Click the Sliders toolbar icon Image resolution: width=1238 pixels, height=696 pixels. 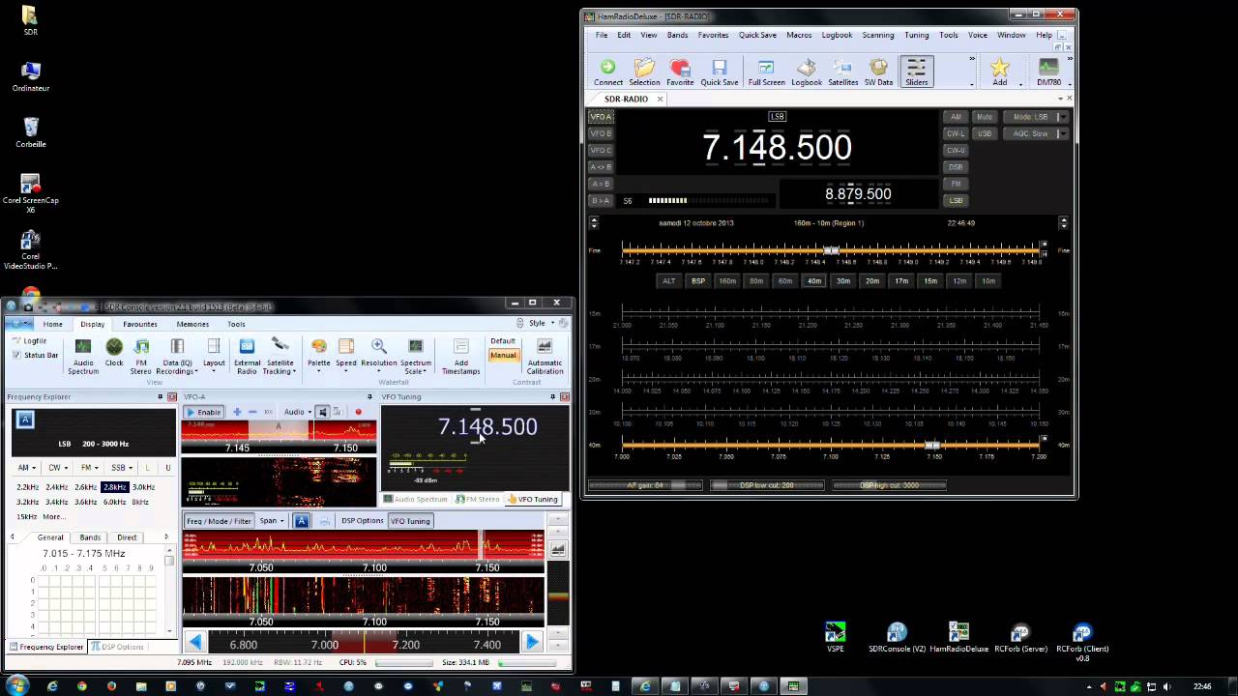tap(916, 72)
